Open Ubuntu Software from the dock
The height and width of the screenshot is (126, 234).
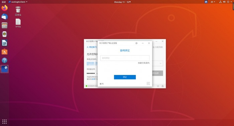[4, 52]
